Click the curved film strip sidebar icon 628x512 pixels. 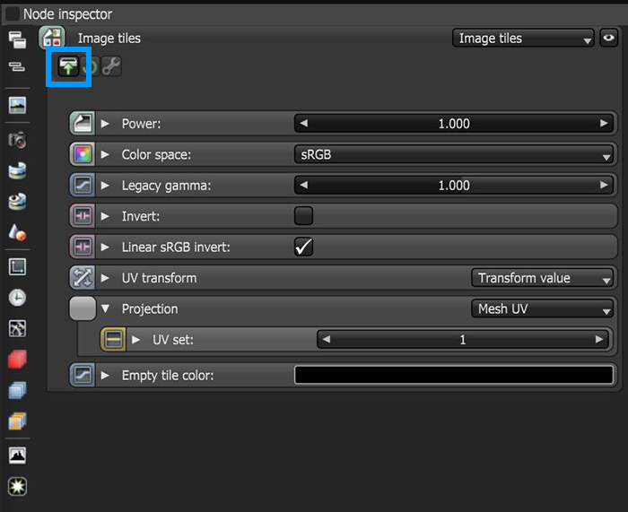17,170
